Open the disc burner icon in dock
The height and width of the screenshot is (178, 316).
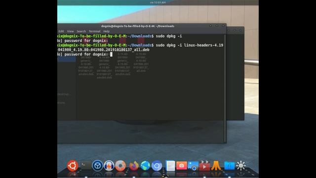(120, 166)
